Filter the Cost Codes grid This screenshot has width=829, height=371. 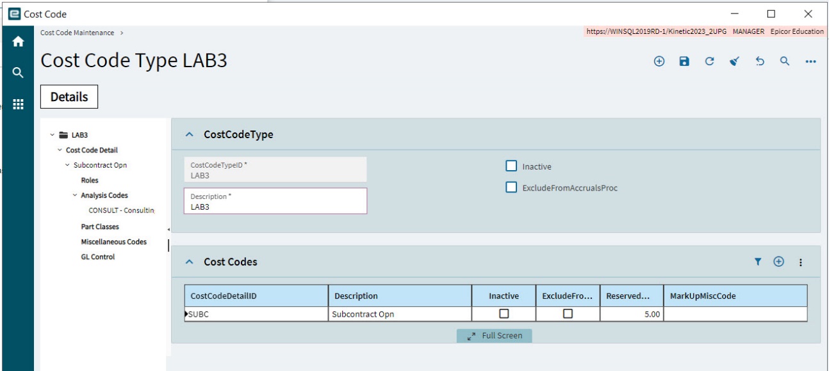pos(758,262)
